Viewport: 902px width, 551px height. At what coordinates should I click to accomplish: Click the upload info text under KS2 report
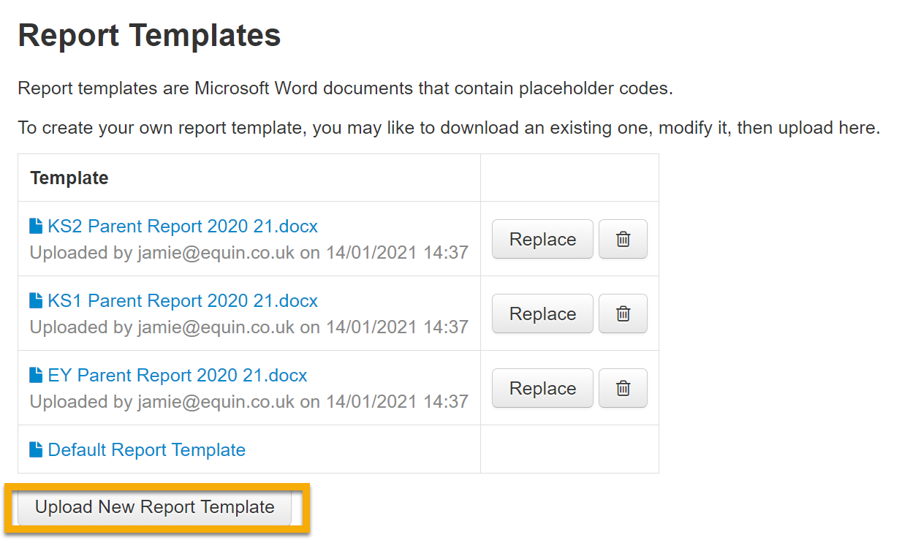point(249,253)
